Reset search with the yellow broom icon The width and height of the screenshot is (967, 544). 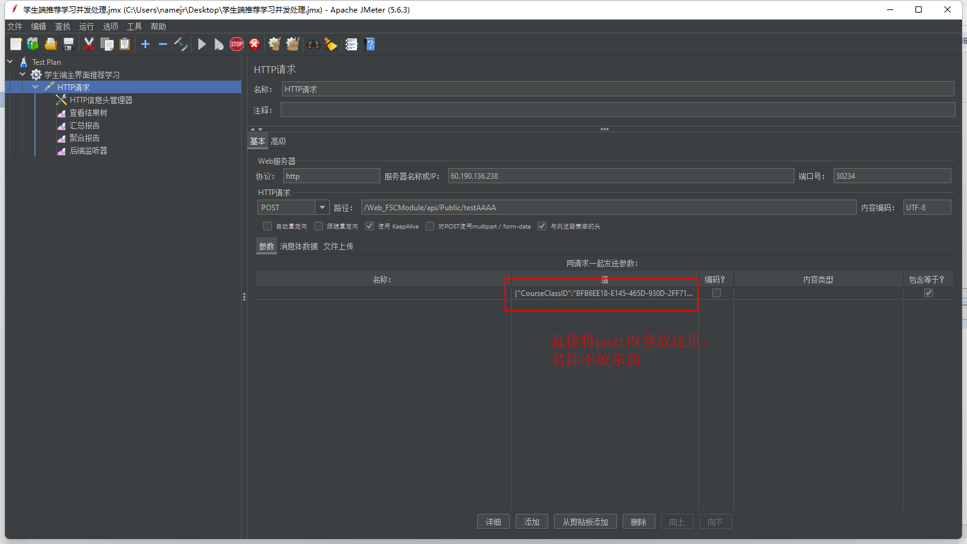331,44
